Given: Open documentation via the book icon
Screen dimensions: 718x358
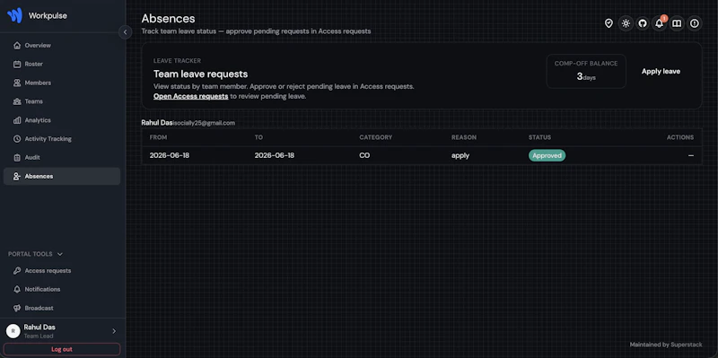Looking at the screenshot, I should pyautogui.click(x=677, y=23).
